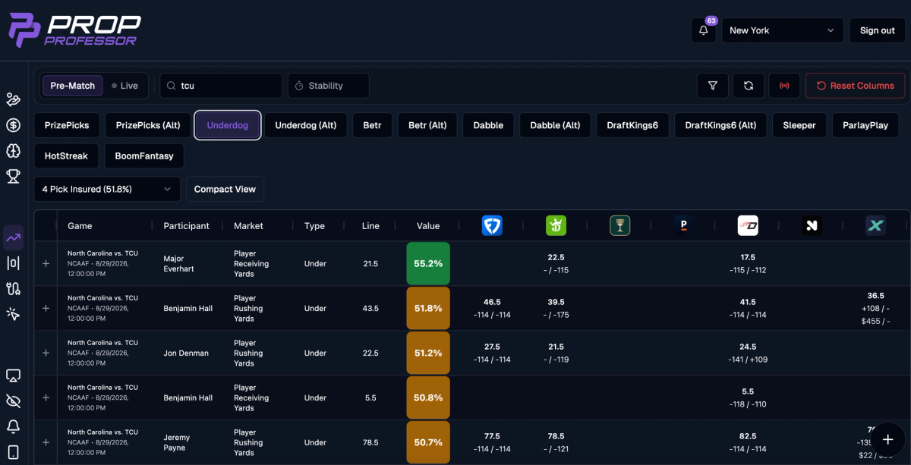The image size is (911, 465).
Task: Click the ESPN Bet 'P' column icon
Action: 683,225
